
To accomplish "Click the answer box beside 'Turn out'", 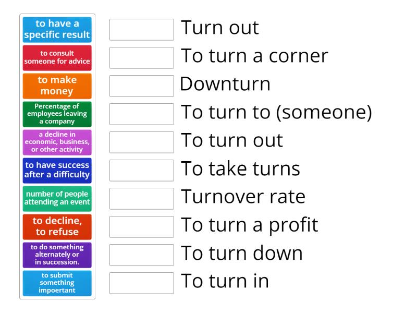I will click(141, 30).
